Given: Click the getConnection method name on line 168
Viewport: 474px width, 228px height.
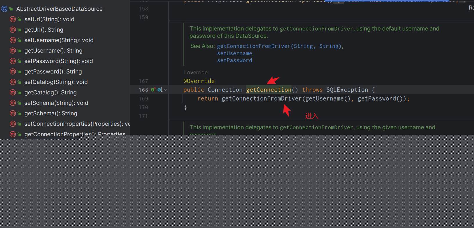Looking at the screenshot, I should (269, 90).
